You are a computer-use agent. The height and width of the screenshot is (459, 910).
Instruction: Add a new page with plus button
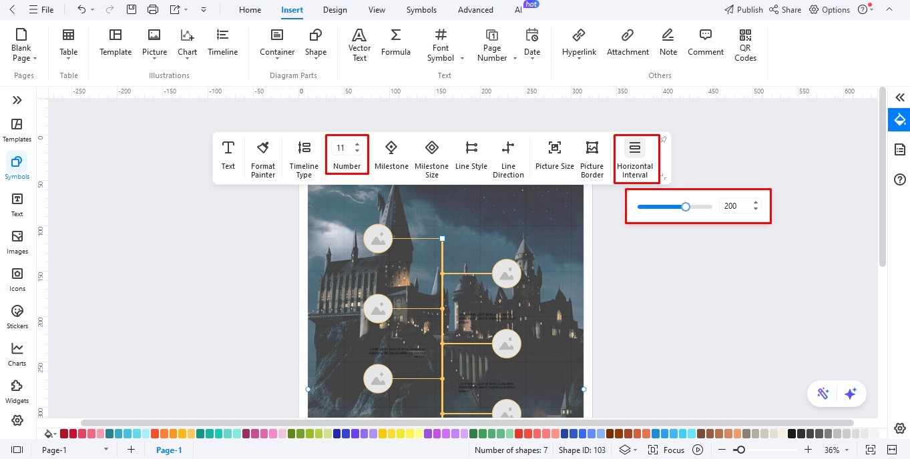[x=131, y=450]
